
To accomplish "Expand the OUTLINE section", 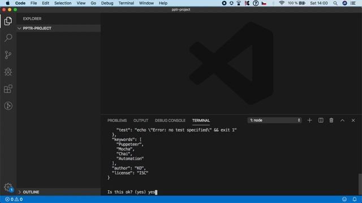I will coord(59,192).
